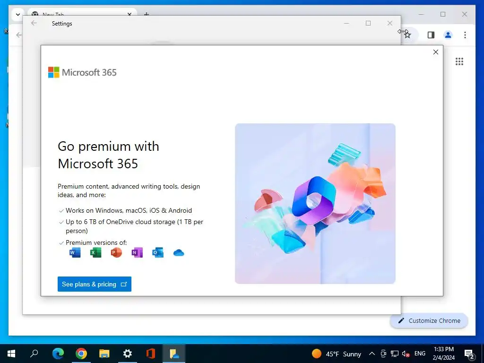The width and height of the screenshot is (484, 363).
Task: Open the clock showing 1:33 PM
Action: pyautogui.click(x=444, y=354)
